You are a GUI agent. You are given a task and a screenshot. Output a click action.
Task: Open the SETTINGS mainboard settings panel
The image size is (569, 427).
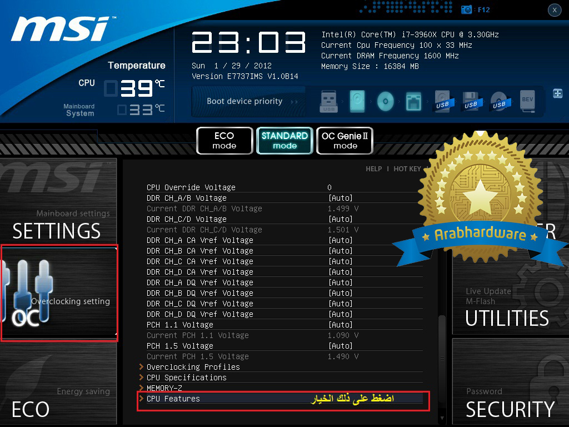[x=58, y=202]
